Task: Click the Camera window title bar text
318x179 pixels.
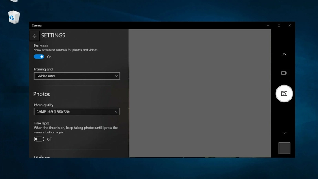Action: (x=37, y=26)
